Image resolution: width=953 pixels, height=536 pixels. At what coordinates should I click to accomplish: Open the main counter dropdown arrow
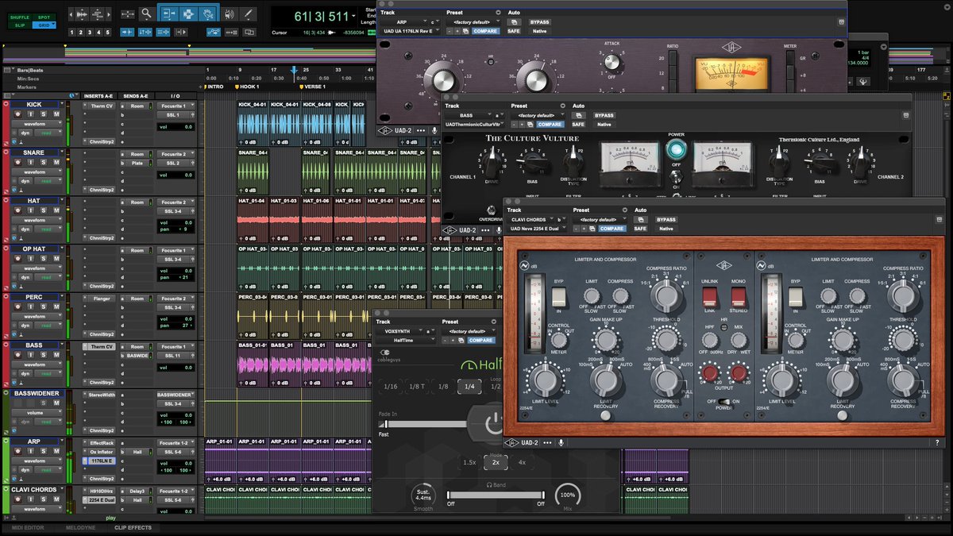click(x=353, y=16)
